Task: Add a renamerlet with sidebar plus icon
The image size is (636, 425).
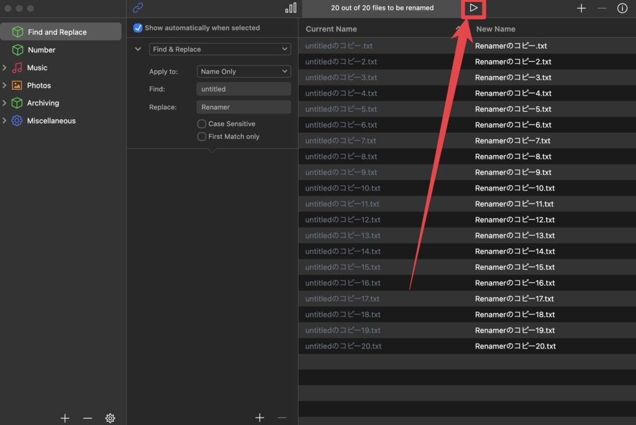Action: click(x=65, y=418)
